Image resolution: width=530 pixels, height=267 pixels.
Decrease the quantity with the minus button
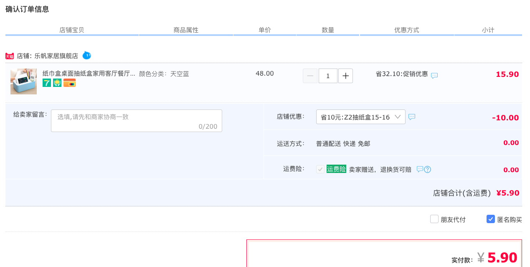pos(310,76)
